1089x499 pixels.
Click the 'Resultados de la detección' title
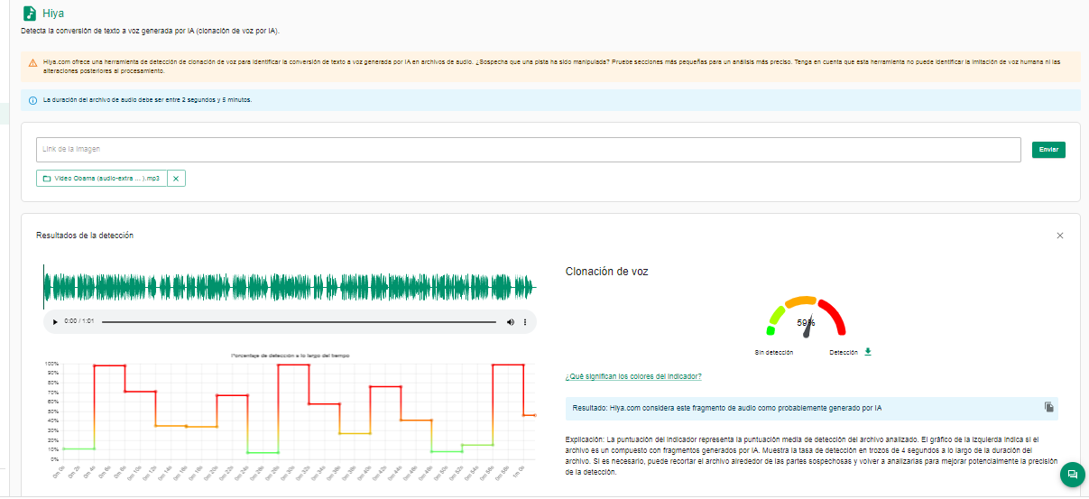(x=85, y=236)
